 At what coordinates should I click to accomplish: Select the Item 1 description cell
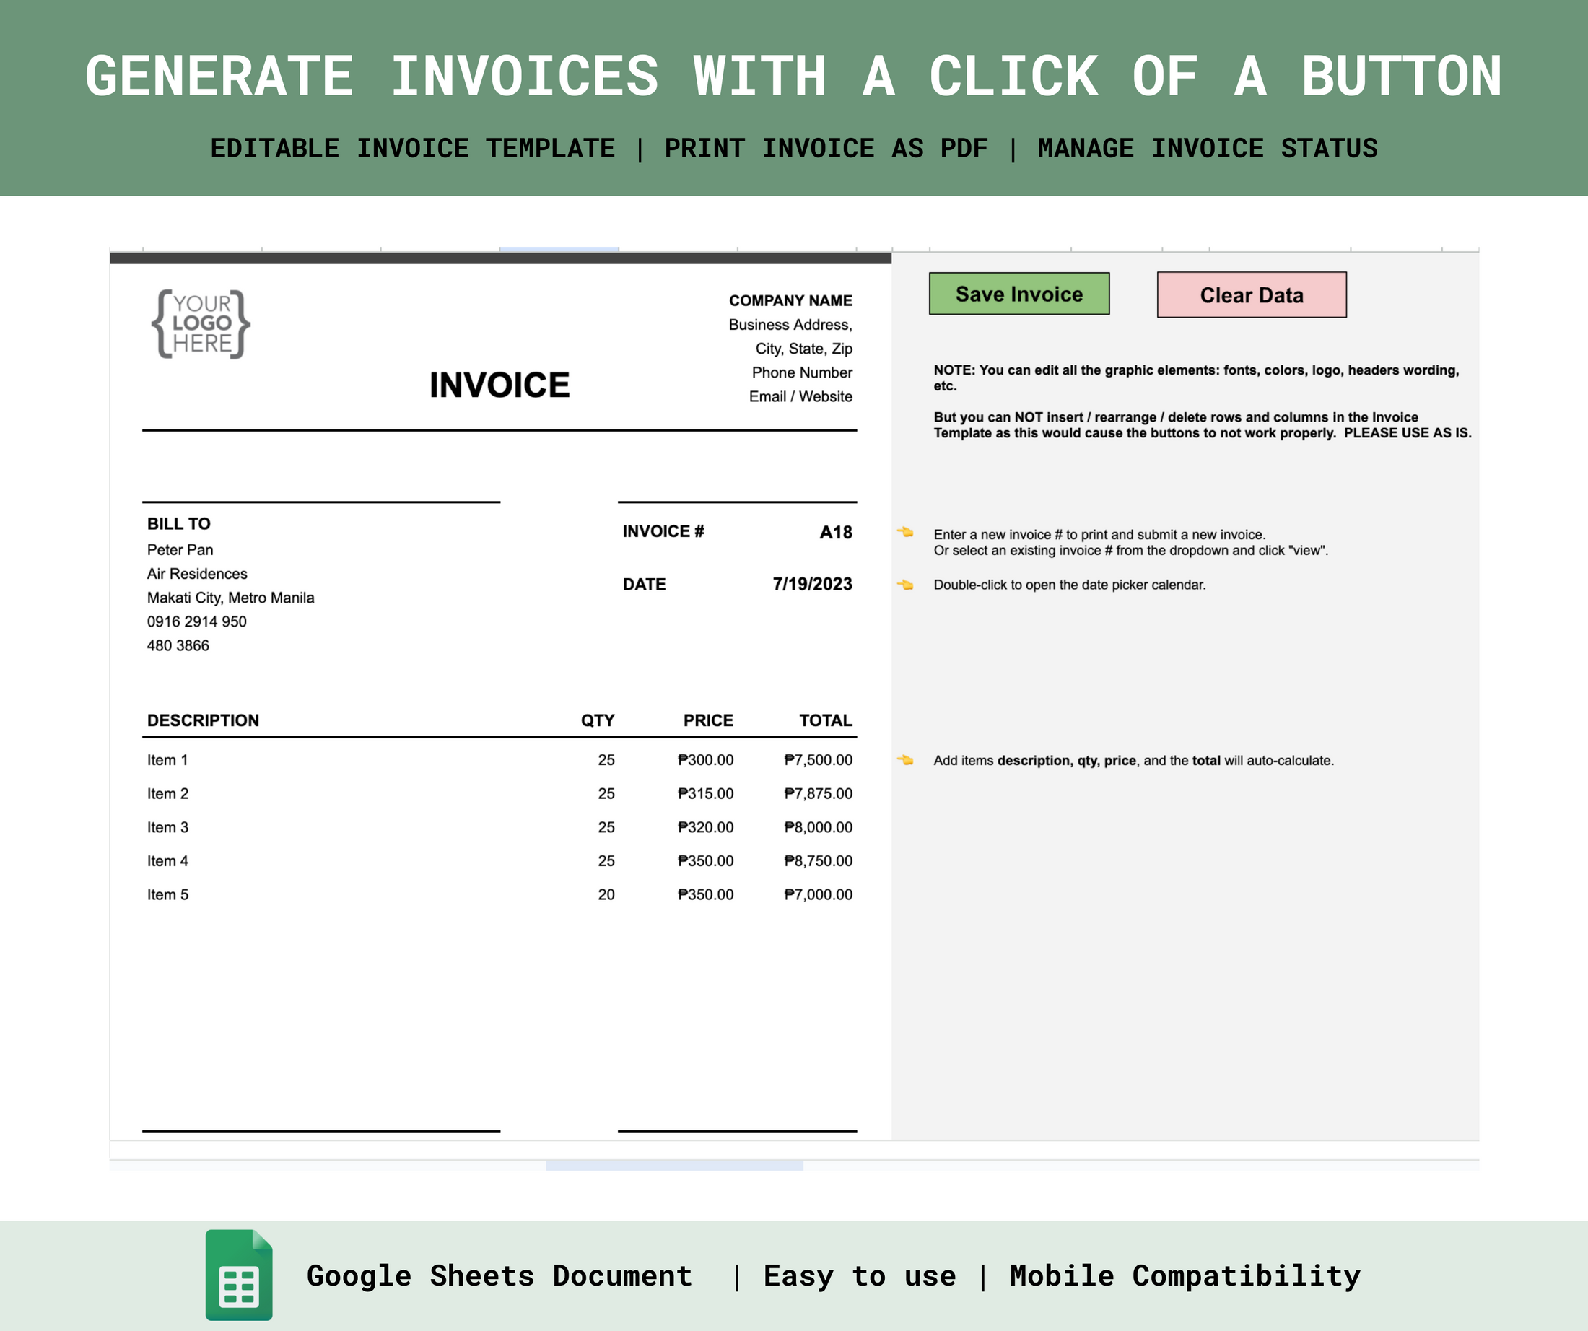point(168,759)
